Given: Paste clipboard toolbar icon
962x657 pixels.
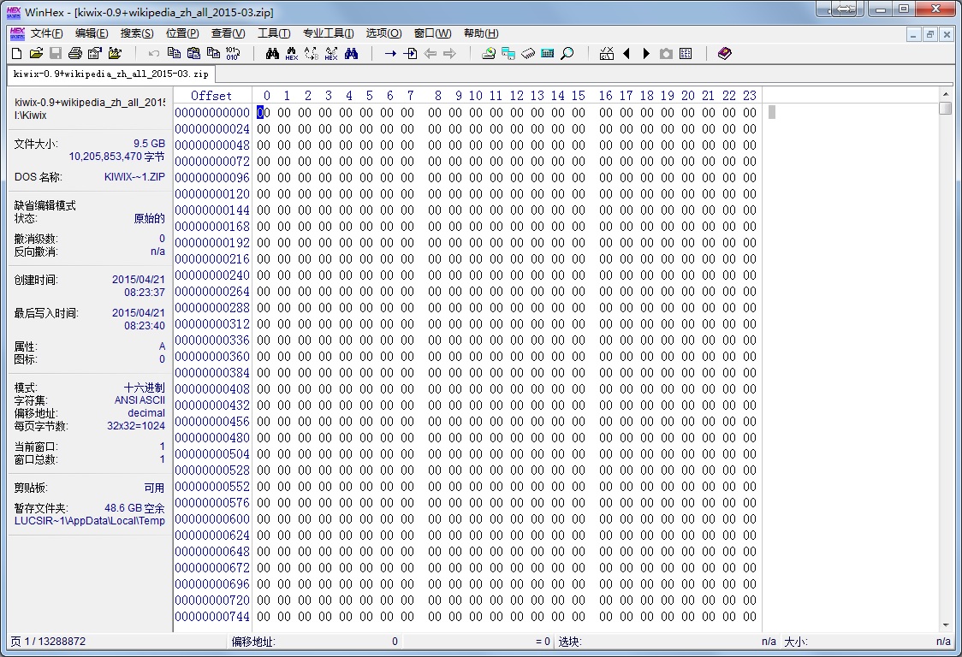Looking at the screenshot, I should [x=193, y=54].
